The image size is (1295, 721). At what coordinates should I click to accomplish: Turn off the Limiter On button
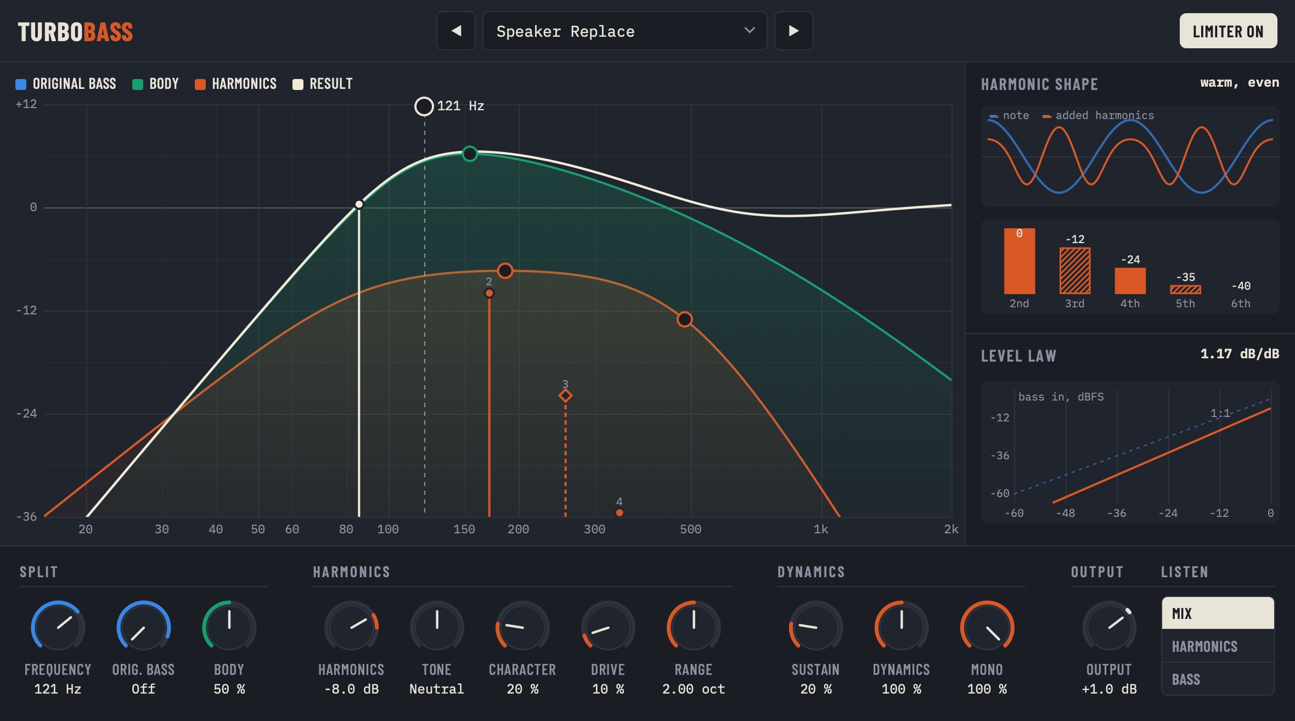(1228, 31)
